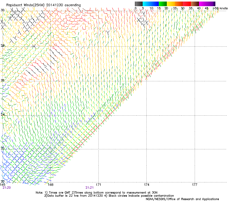Click the latitude label '22'
229x201 pixels.
tap(2, 148)
